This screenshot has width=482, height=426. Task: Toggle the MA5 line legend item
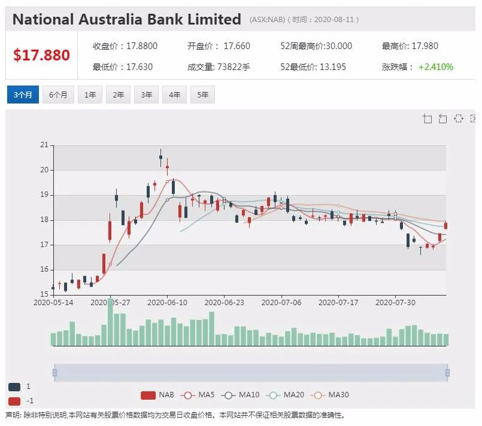(x=198, y=395)
